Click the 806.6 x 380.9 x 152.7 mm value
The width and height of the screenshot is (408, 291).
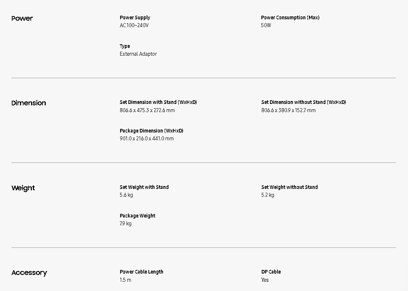click(288, 110)
